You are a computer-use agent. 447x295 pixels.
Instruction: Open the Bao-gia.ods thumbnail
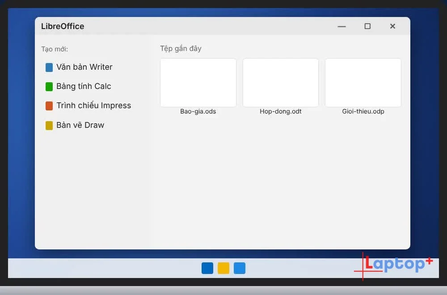coord(198,83)
